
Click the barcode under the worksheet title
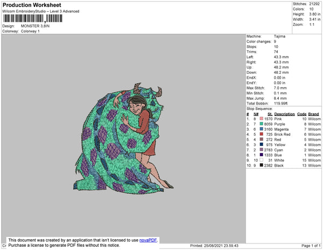(x=32, y=18)
